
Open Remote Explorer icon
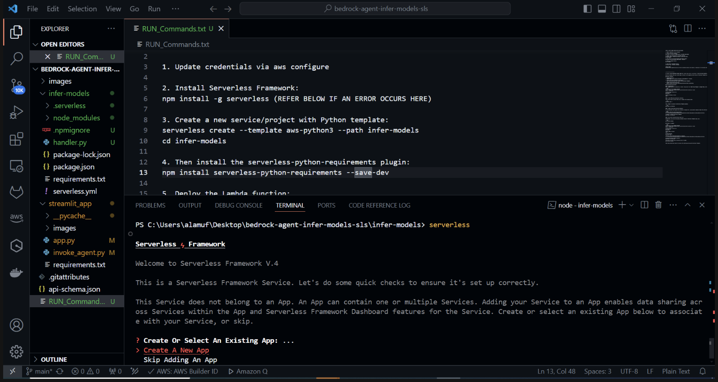pos(16,166)
